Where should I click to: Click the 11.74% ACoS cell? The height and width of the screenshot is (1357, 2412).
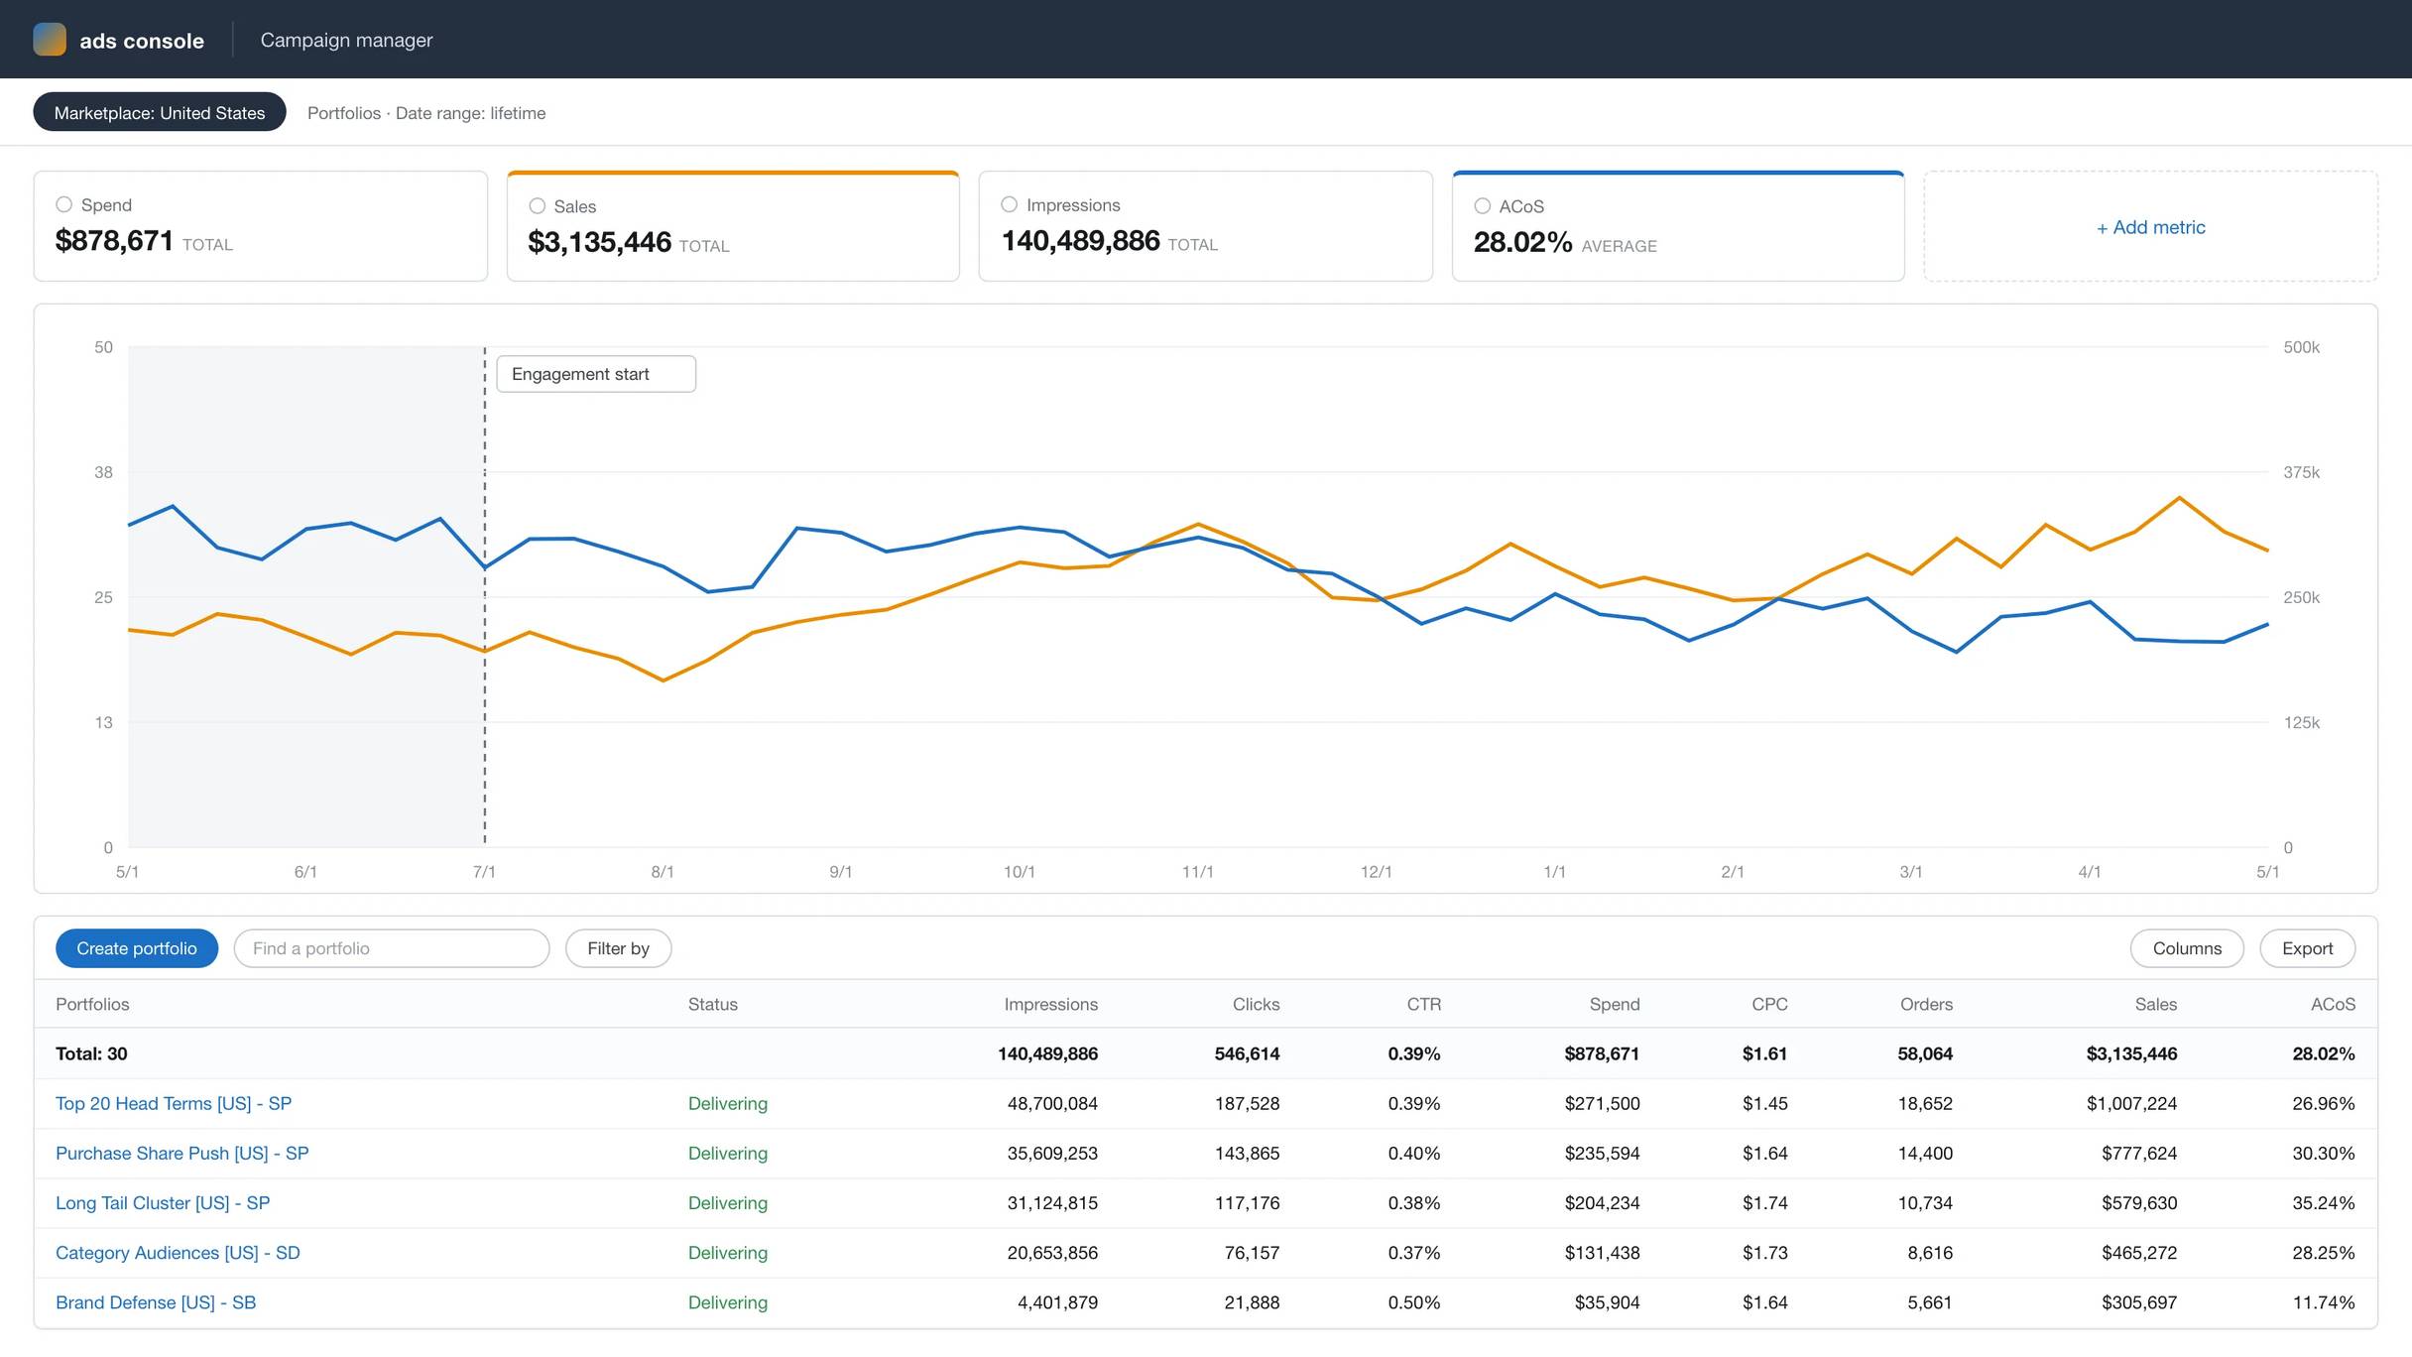[2323, 1301]
